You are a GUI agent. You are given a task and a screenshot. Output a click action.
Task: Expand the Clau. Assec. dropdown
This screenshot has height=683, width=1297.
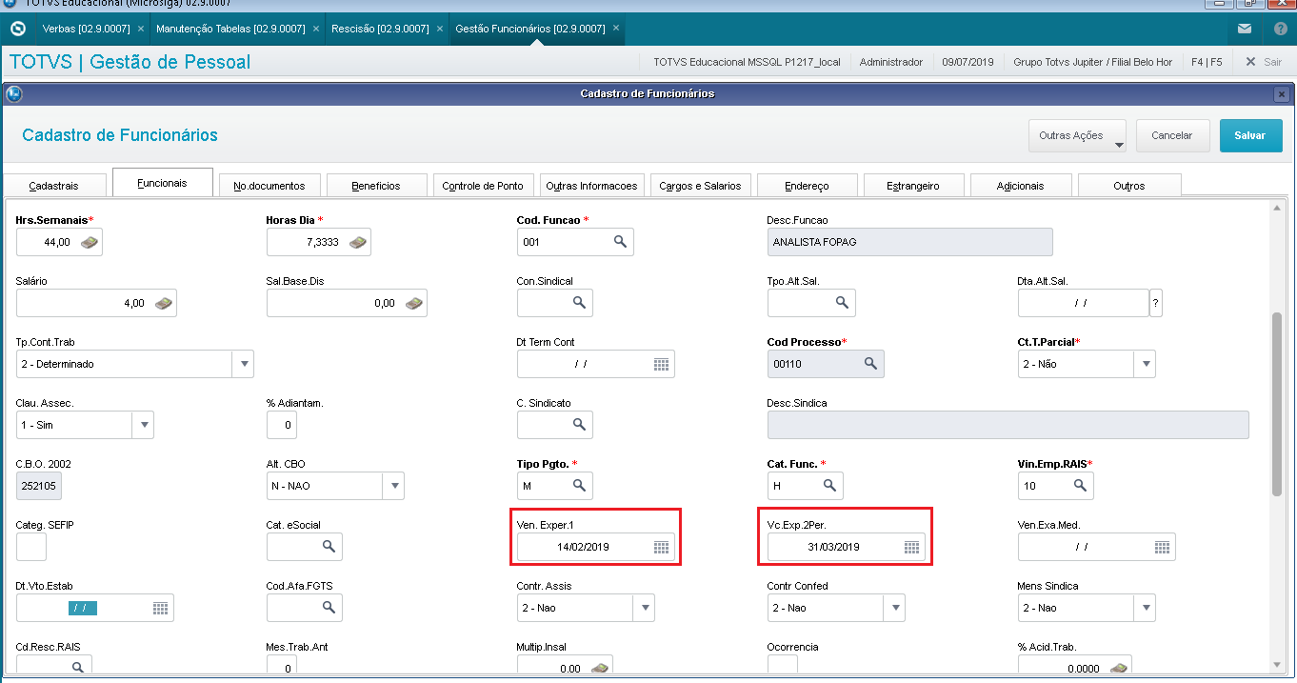(x=143, y=425)
